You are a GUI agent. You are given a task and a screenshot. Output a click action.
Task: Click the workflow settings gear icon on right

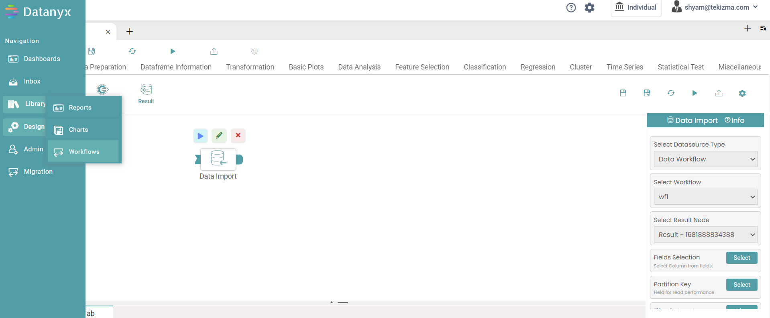742,93
